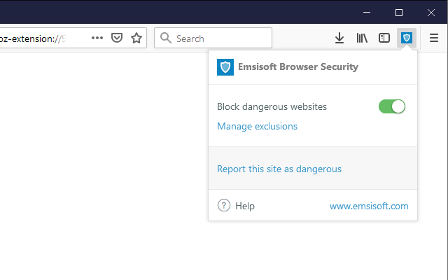Close the Firefox window
The image size is (448, 280).
click(432, 12)
